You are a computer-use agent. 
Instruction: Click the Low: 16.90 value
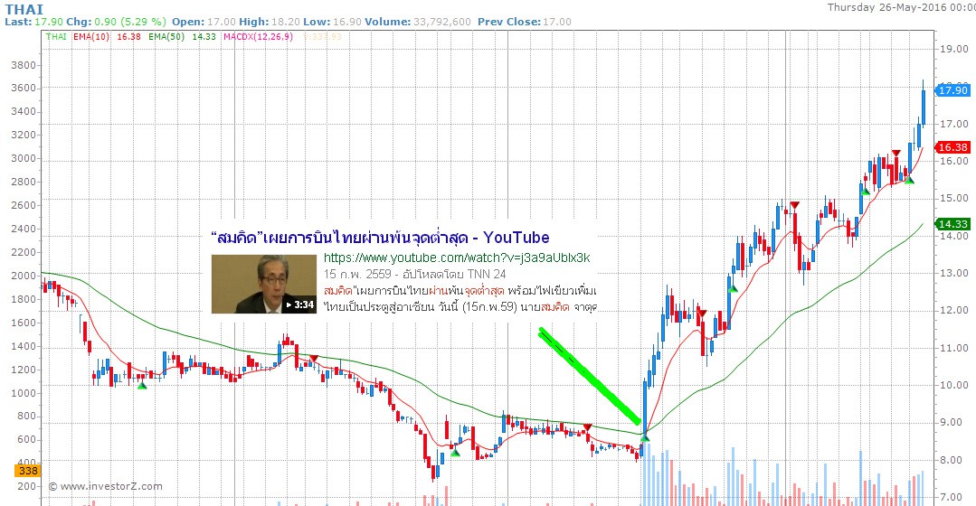[x=332, y=22]
